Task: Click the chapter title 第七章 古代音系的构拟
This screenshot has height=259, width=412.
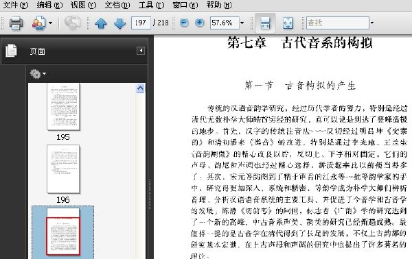Action: coord(300,42)
